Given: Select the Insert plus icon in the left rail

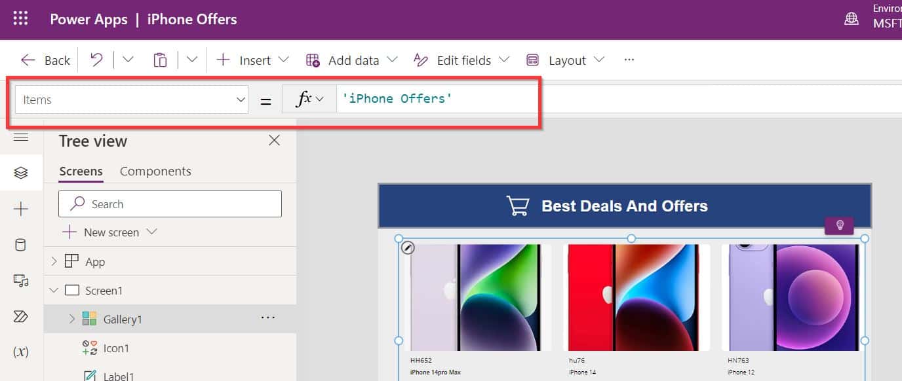Looking at the screenshot, I should coord(21,209).
